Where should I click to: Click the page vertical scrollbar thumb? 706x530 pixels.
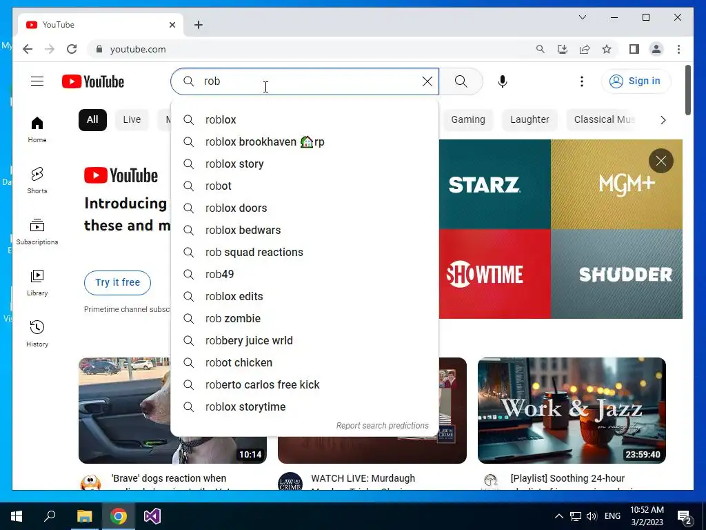[687, 90]
